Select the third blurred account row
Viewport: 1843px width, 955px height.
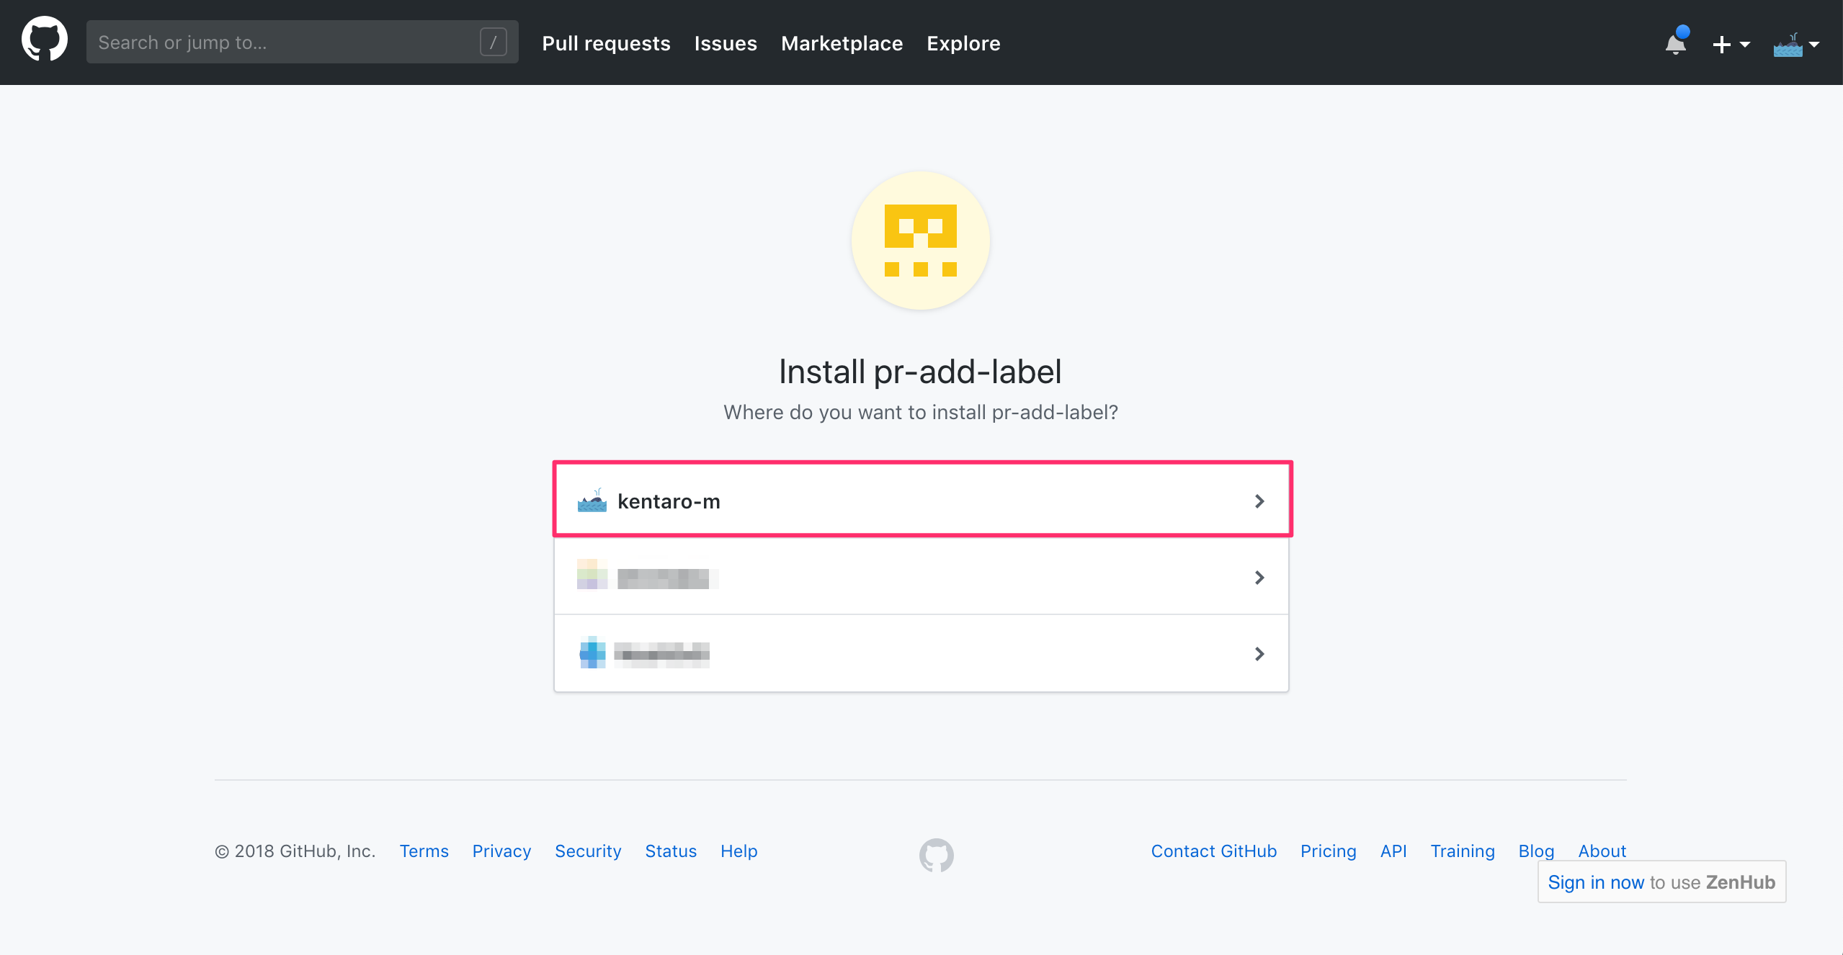pyautogui.click(x=921, y=653)
